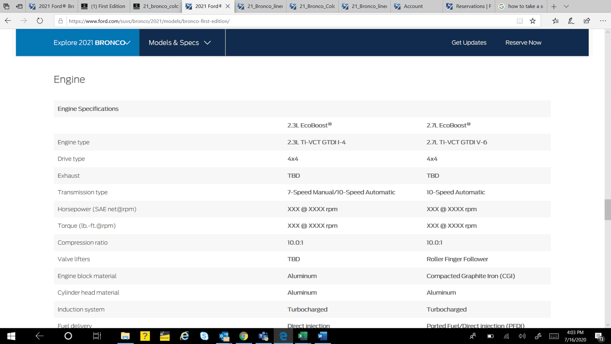Refresh the Ford Bronco page
Screen dimensions: 611x344
[40, 21]
